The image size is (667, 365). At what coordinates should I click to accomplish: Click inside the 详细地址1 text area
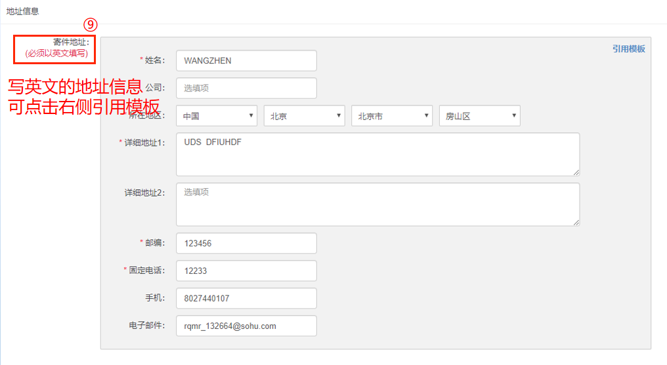(x=377, y=155)
